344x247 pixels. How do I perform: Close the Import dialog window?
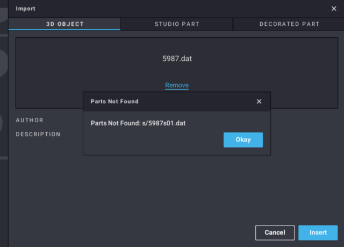(x=333, y=9)
